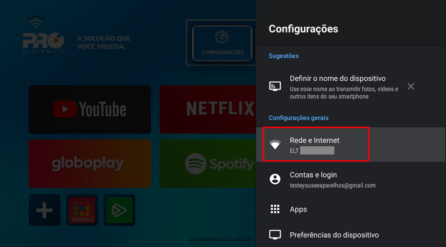Select the Rede e Internet menu entry
The height and width of the screenshot is (247, 446).
351,145
